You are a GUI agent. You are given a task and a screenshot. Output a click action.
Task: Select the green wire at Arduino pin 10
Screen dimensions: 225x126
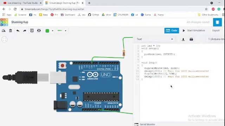pos(108,57)
